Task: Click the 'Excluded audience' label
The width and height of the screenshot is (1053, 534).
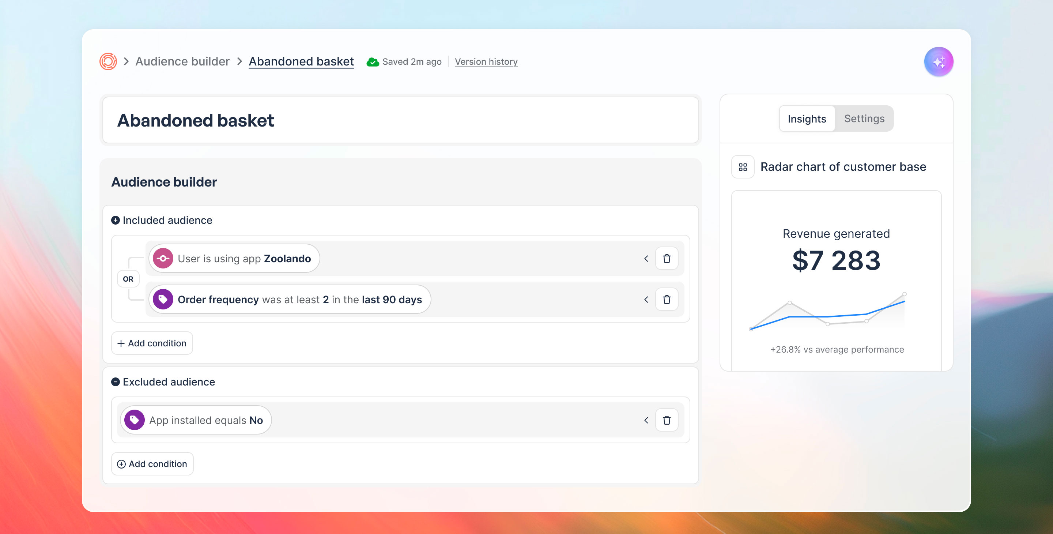Action: [169, 381]
